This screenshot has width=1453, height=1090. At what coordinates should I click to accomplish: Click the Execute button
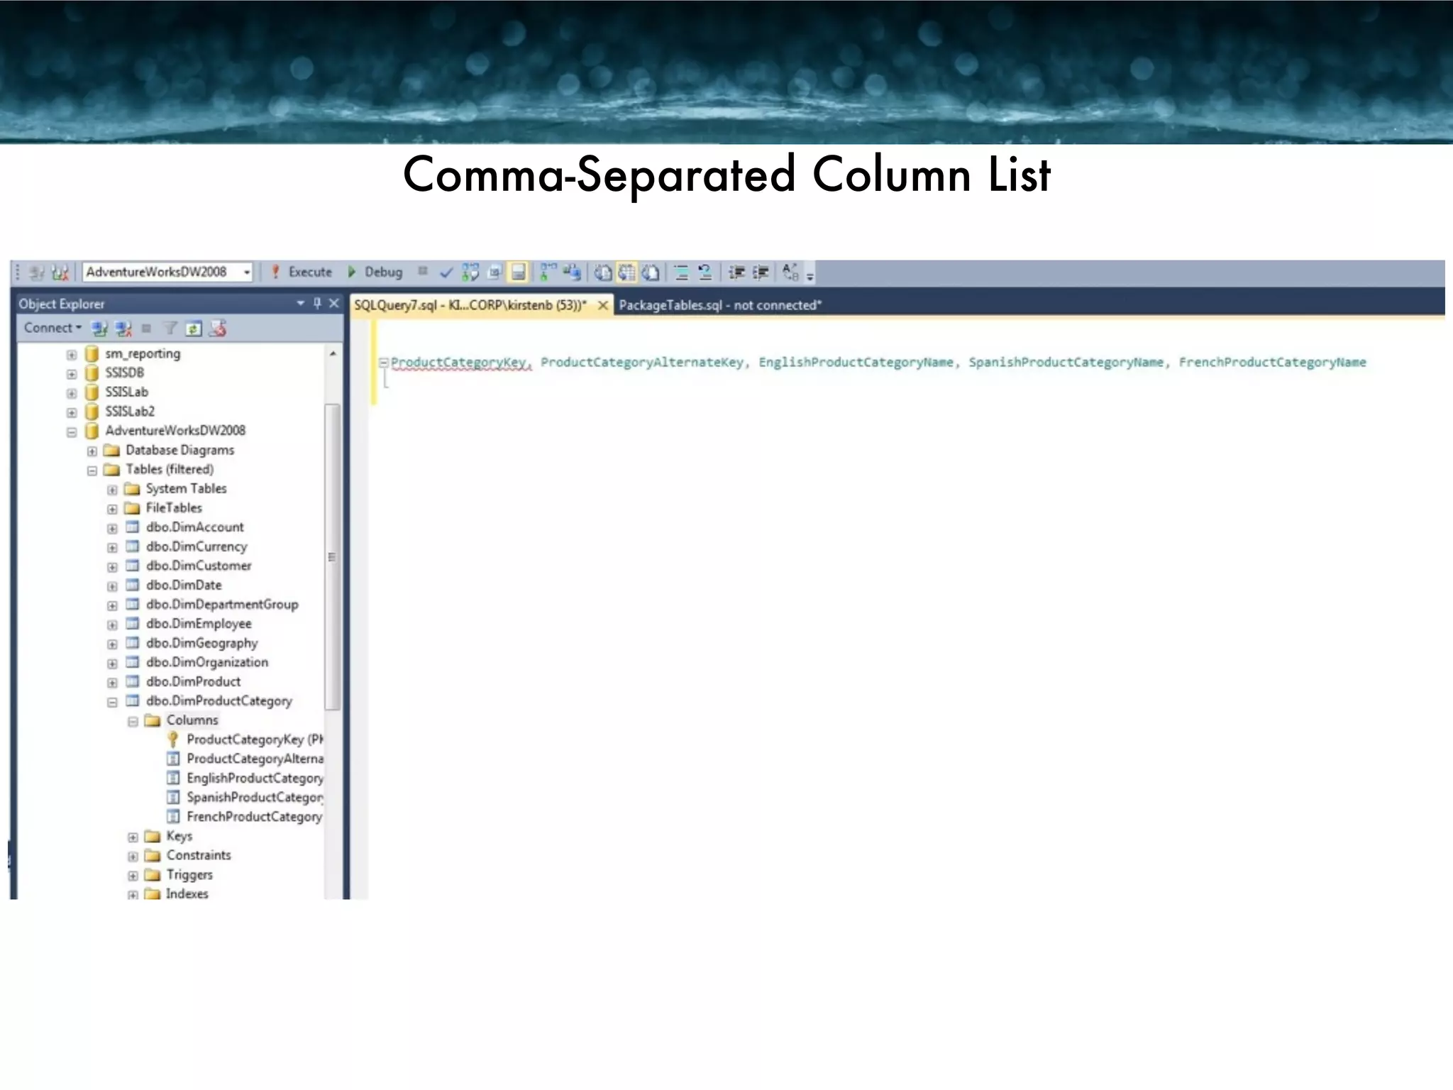(302, 272)
